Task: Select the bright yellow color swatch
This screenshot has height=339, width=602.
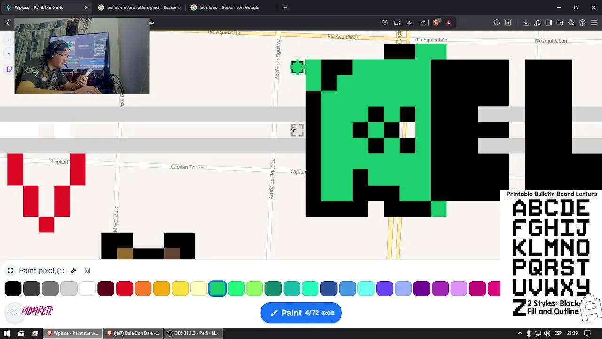Action: (x=180, y=289)
